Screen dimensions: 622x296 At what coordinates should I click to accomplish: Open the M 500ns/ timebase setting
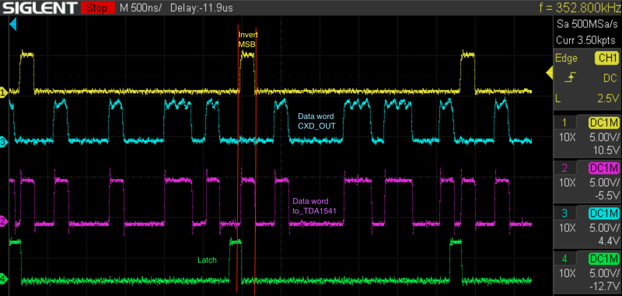140,8
